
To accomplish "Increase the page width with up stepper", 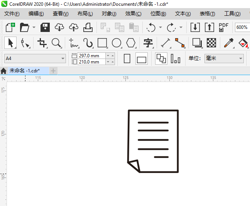I will coord(113,56).
